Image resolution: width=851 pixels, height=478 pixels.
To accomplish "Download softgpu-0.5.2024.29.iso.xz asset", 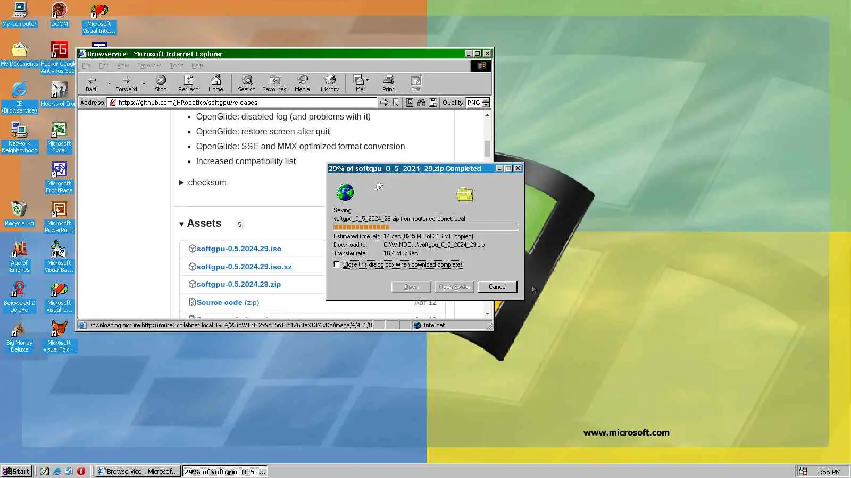I will click(244, 267).
